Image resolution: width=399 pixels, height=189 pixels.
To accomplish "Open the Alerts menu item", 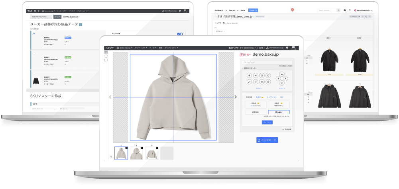I will point(243,10).
